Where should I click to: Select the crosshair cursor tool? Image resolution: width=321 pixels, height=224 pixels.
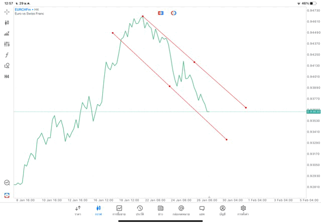(x=7, y=12)
